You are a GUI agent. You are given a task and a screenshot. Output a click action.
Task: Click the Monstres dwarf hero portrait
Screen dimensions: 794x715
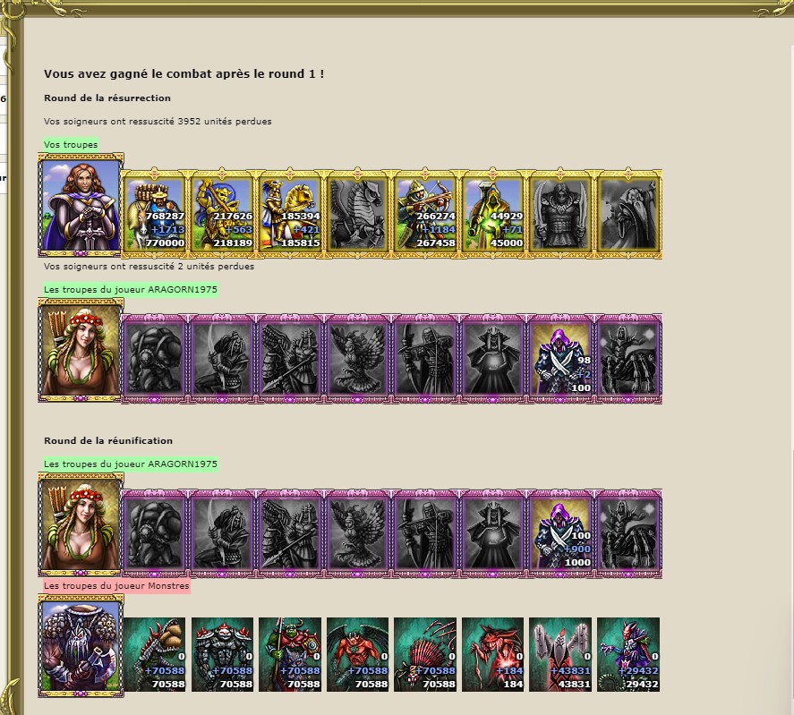(x=81, y=646)
